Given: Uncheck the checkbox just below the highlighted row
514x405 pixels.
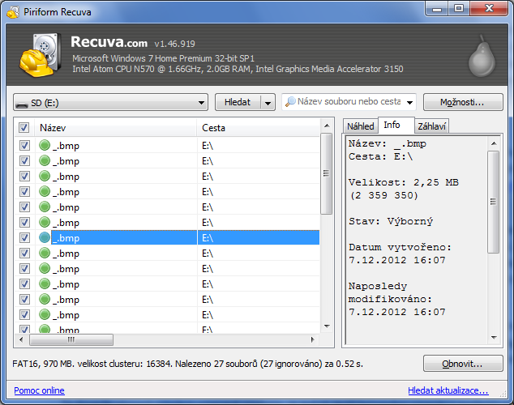Looking at the screenshot, I should coord(24,253).
